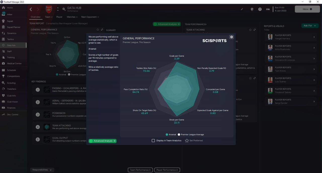
Task: Click the club switcher up/down arrows
Action: coord(58,9)
